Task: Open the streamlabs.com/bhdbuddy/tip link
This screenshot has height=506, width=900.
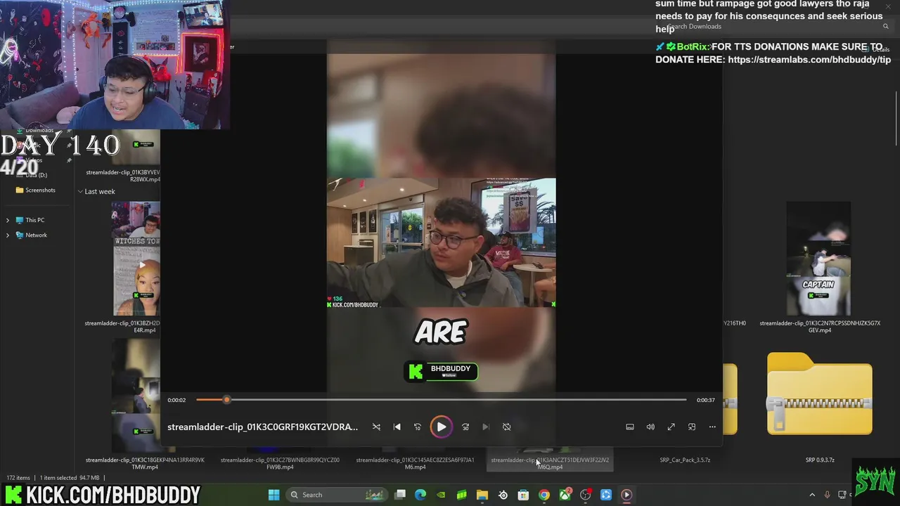Action: coord(809,60)
